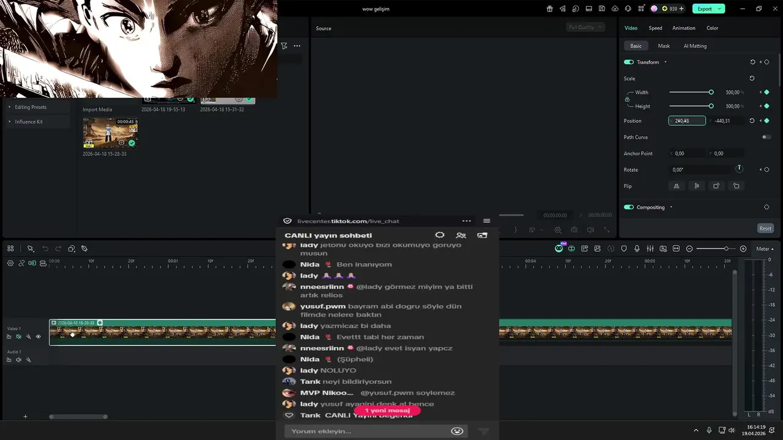The width and height of the screenshot is (783, 440).
Task: Open the AI Matting sub-tab
Action: click(x=695, y=46)
